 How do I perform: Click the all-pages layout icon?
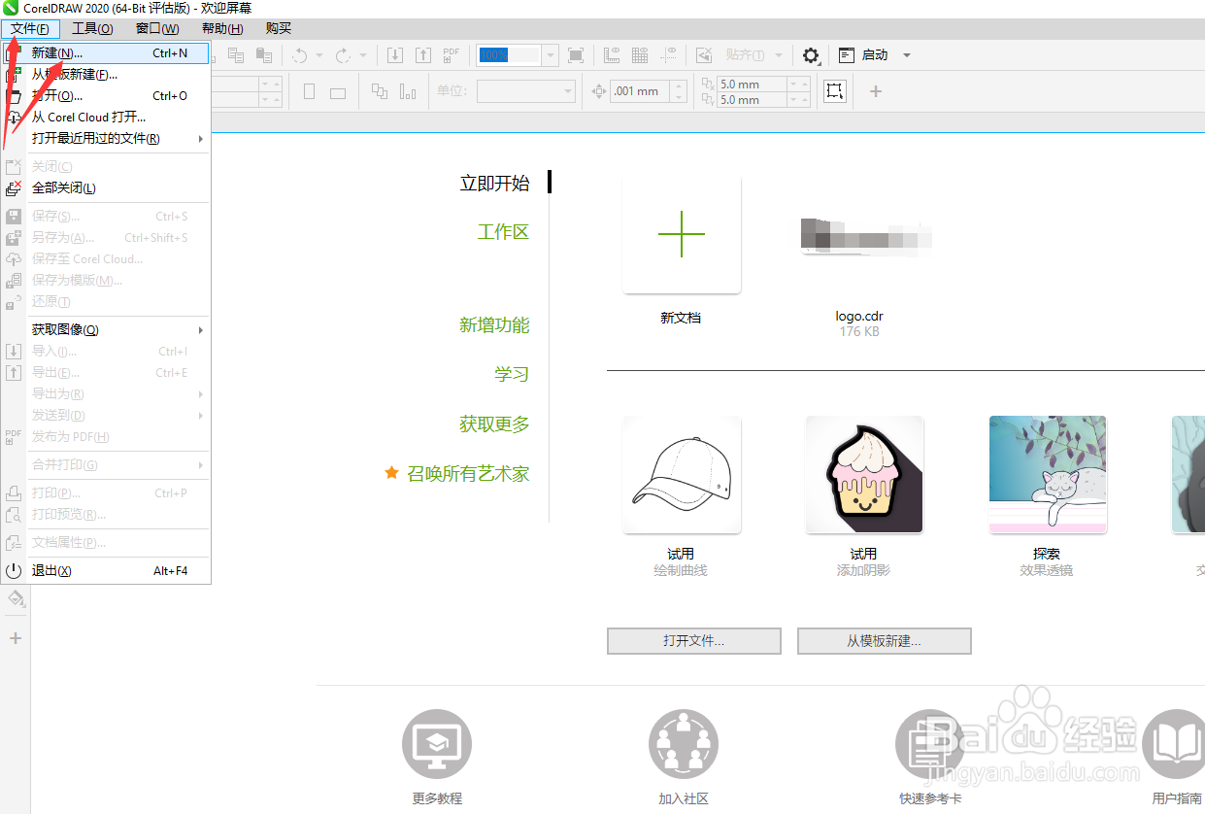coord(380,92)
